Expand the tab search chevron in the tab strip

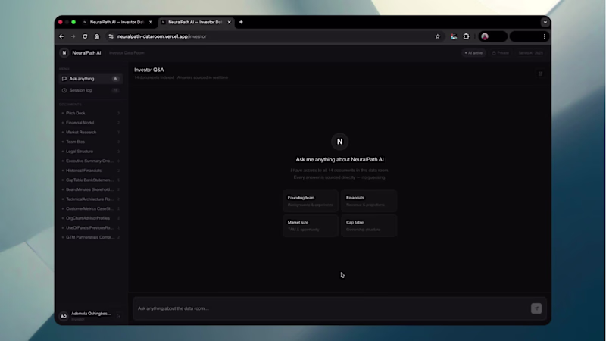545,22
